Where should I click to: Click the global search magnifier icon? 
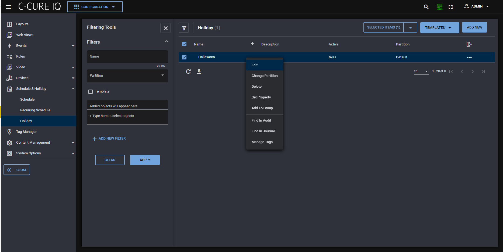tap(426, 7)
